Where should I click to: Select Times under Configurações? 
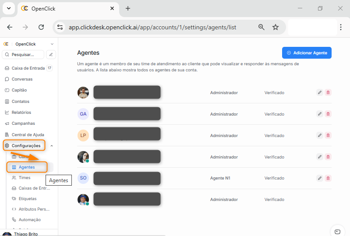tap(25, 178)
